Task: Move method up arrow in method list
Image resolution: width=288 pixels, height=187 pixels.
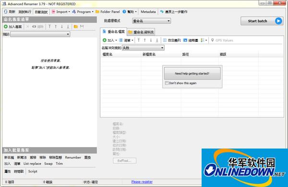Action: pyautogui.click(x=56, y=26)
